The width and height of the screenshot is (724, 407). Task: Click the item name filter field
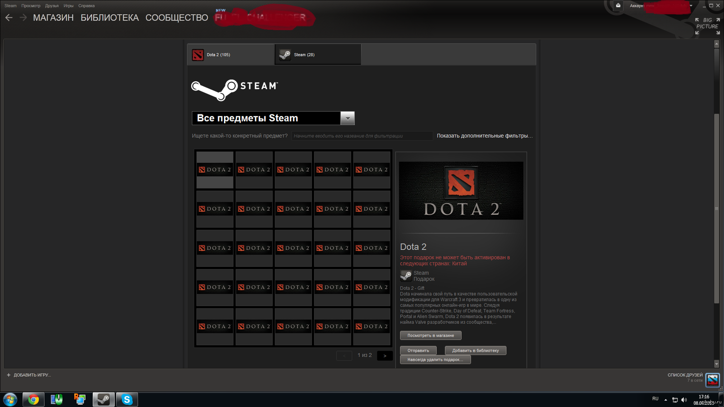click(x=362, y=136)
